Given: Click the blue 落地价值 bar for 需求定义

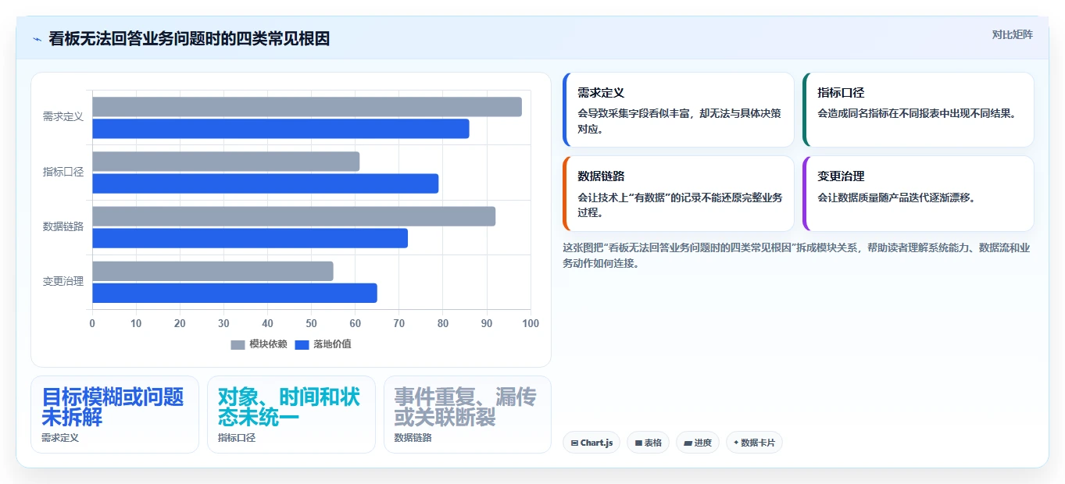Looking at the screenshot, I should [x=281, y=129].
